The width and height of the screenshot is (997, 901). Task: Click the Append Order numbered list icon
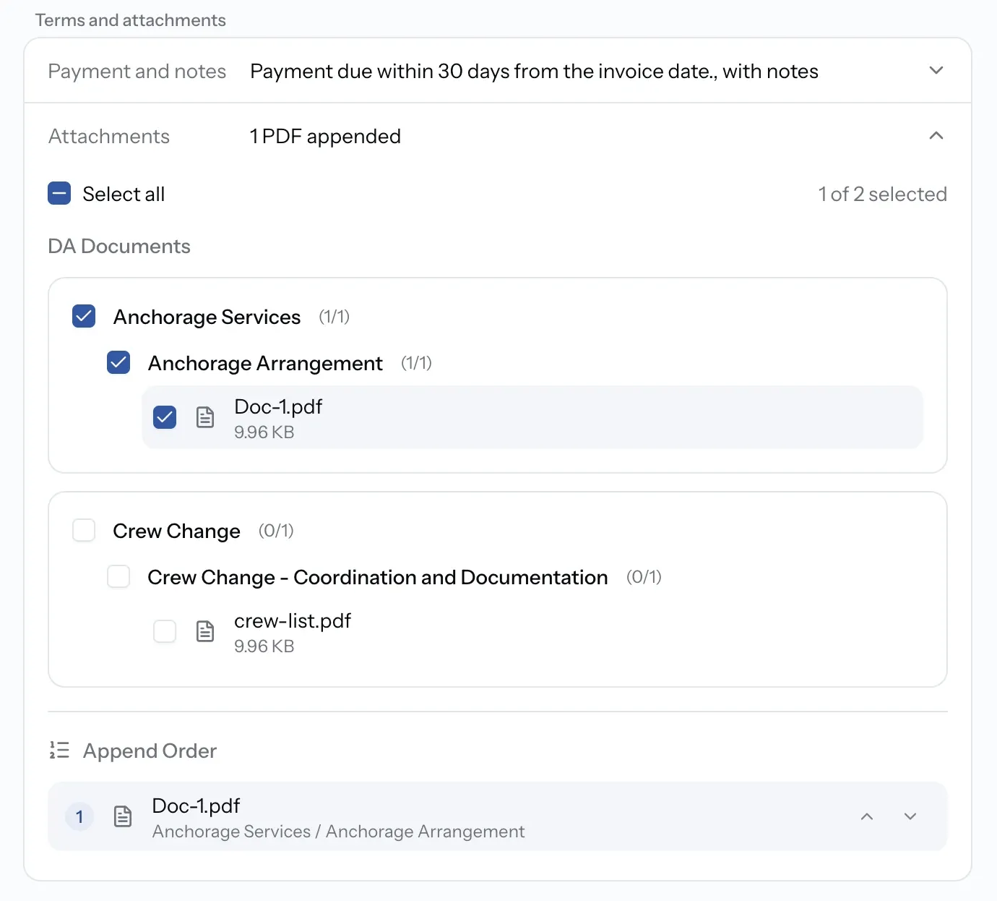pos(59,750)
